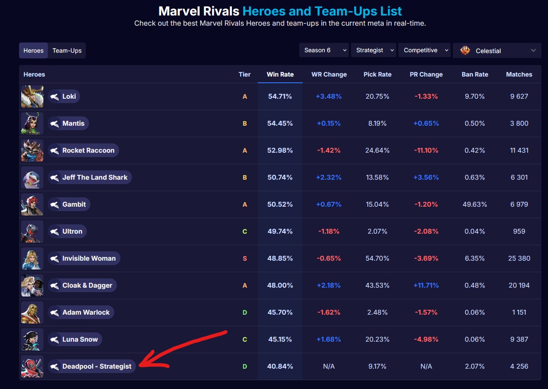The height and width of the screenshot is (389, 548).
Task: Click the role icon beside Luna Snow
Action: coord(54,339)
